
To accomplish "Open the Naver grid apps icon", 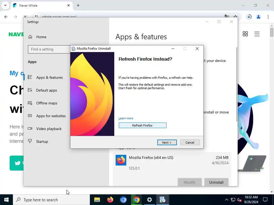I will [245, 34].
